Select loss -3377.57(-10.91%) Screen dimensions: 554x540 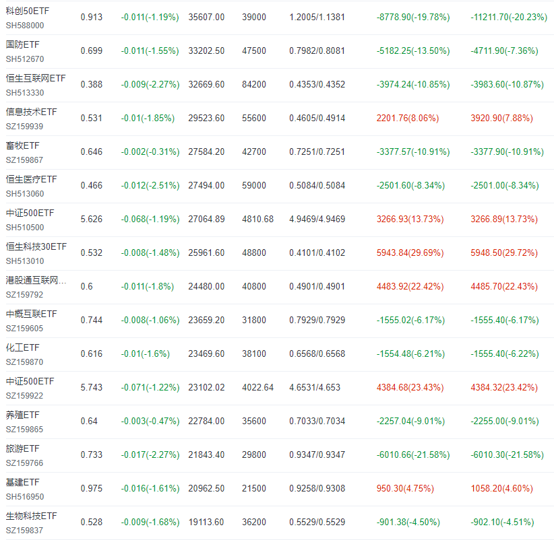coord(413,151)
